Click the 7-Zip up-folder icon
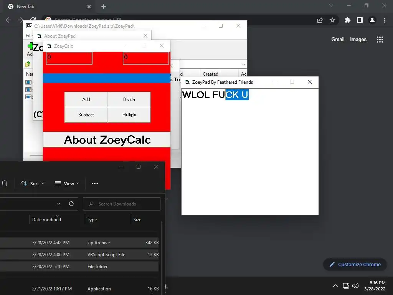 (28, 64)
